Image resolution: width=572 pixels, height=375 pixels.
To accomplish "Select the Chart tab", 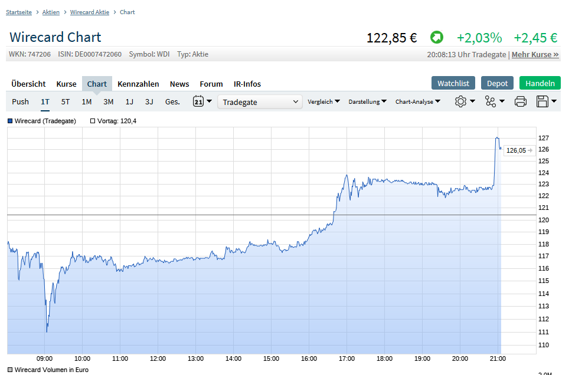I will (x=97, y=84).
